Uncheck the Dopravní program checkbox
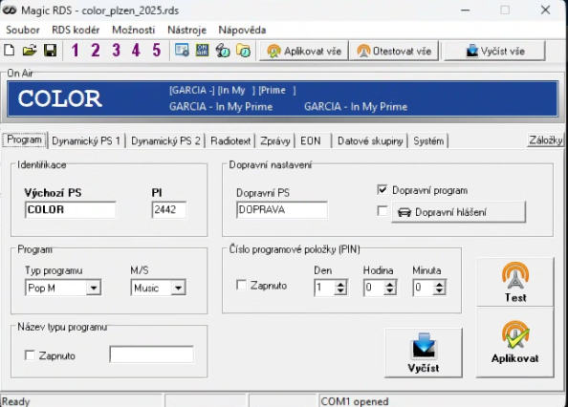568x407 pixels. click(382, 190)
